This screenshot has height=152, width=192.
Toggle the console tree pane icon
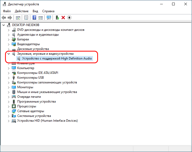click(18, 18)
